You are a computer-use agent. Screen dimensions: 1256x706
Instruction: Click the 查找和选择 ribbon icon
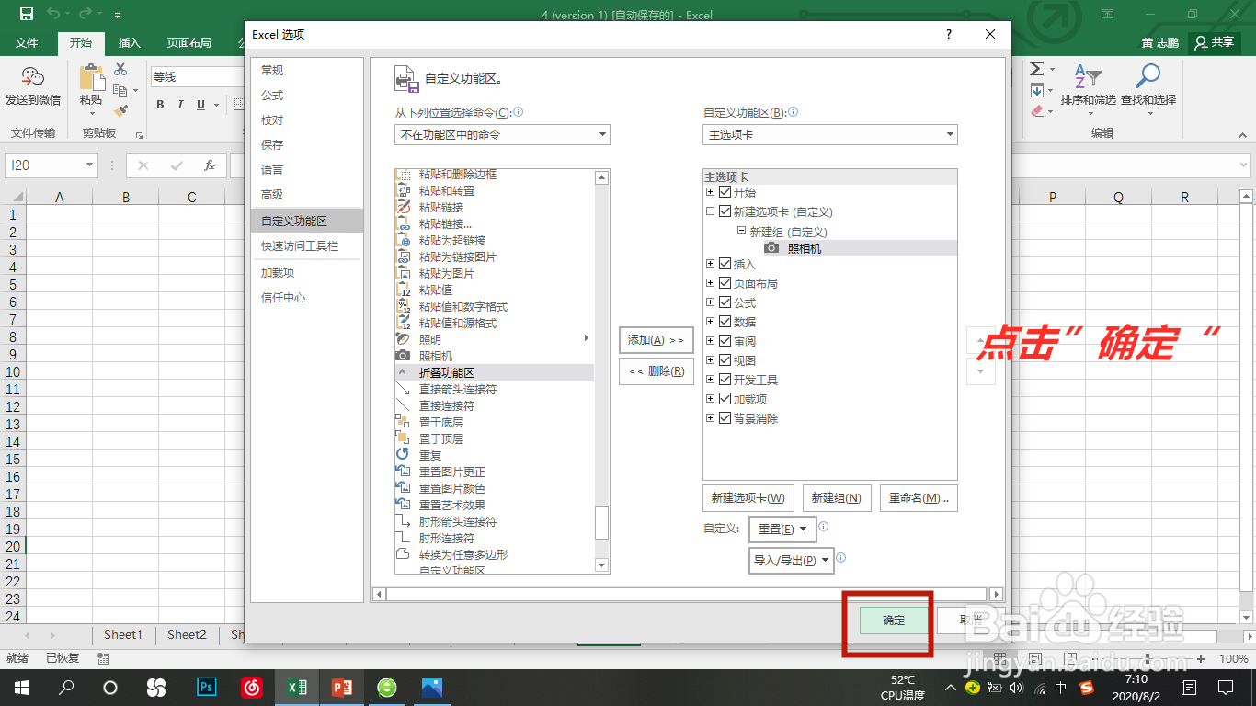1148,87
